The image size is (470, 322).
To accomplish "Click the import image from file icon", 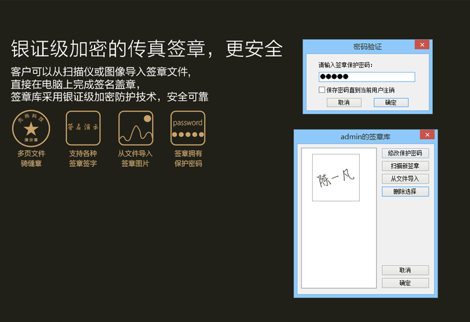I will tap(135, 128).
